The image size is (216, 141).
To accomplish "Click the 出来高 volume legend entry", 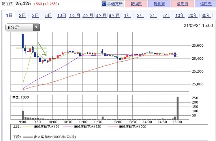I will point(50,137).
